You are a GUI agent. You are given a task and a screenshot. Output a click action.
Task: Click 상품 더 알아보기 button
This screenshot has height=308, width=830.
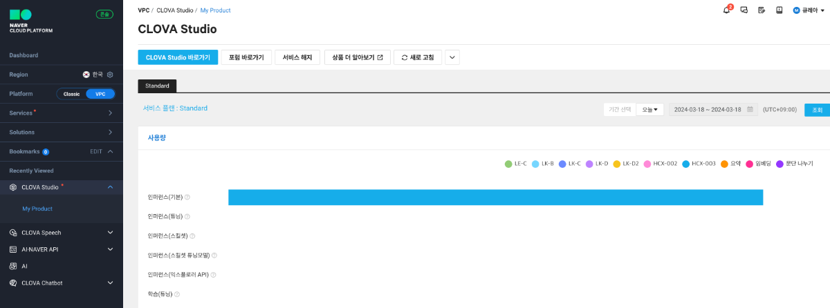(x=358, y=57)
